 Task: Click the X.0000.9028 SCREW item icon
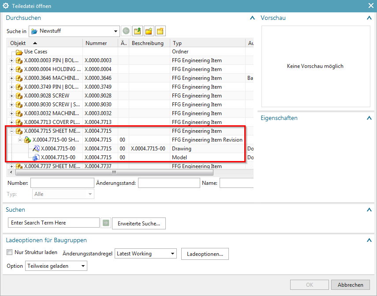[19, 96]
